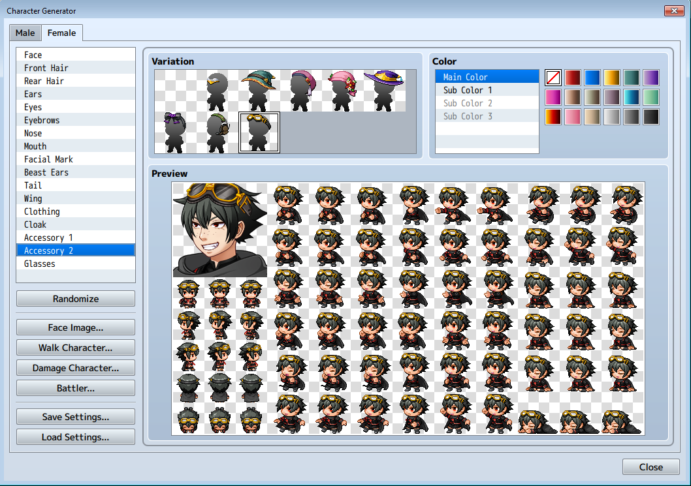Export using Face Image button
The height and width of the screenshot is (486, 691).
click(x=76, y=327)
